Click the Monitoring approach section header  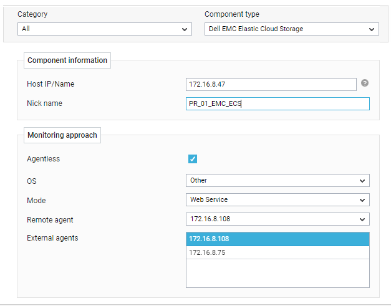62,135
